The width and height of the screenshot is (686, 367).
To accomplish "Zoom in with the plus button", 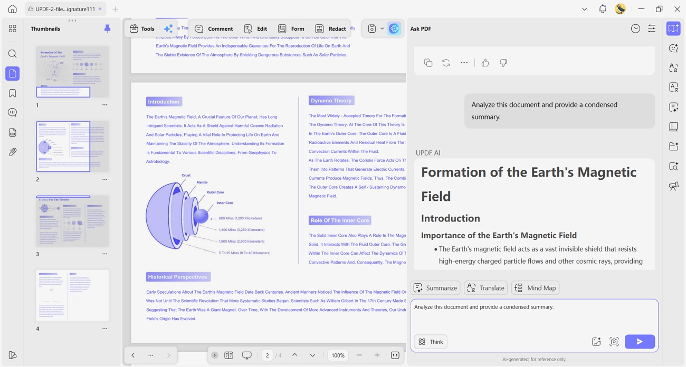I will click(x=377, y=355).
